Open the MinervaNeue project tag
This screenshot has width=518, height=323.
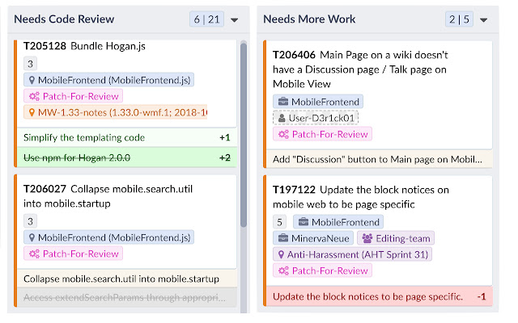pyautogui.click(x=313, y=238)
